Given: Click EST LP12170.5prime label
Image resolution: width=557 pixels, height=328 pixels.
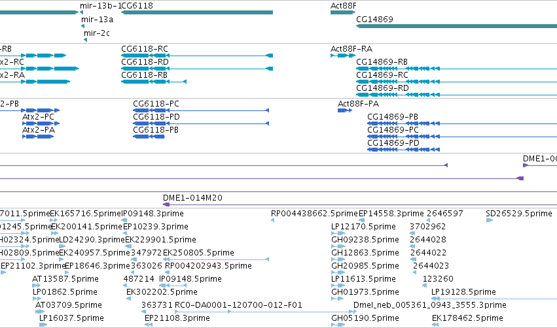Looking at the screenshot, I should click(x=363, y=227).
